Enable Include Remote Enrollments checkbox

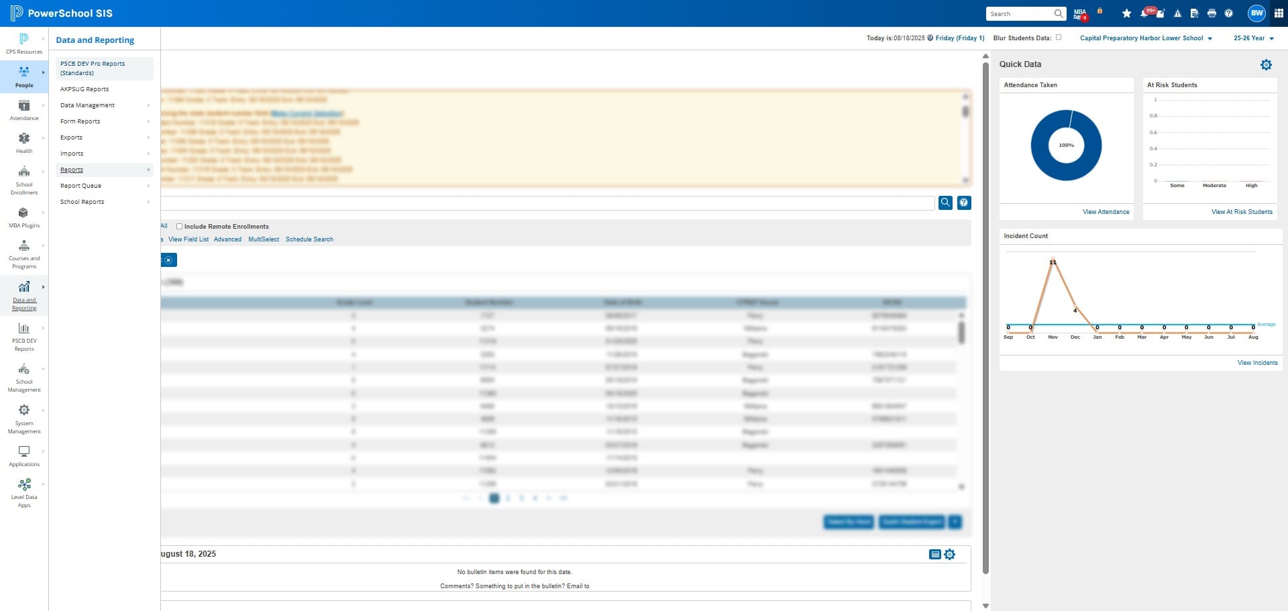click(179, 227)
